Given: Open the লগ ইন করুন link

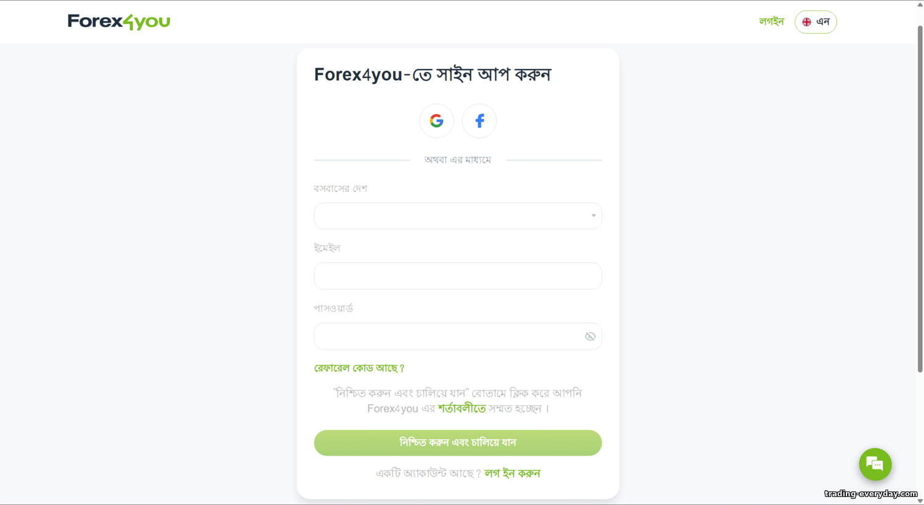Looking at the screenshot, I should coord(512,473).
